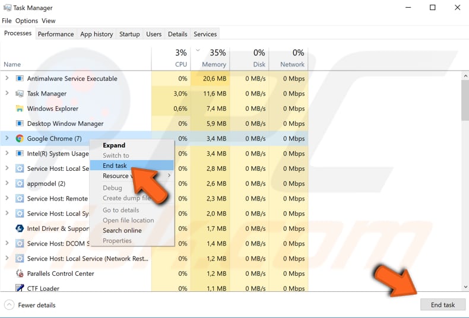Viewport: 469px width, 318px height.
Task: Switch to the Users tab
Action: point(154,34)
